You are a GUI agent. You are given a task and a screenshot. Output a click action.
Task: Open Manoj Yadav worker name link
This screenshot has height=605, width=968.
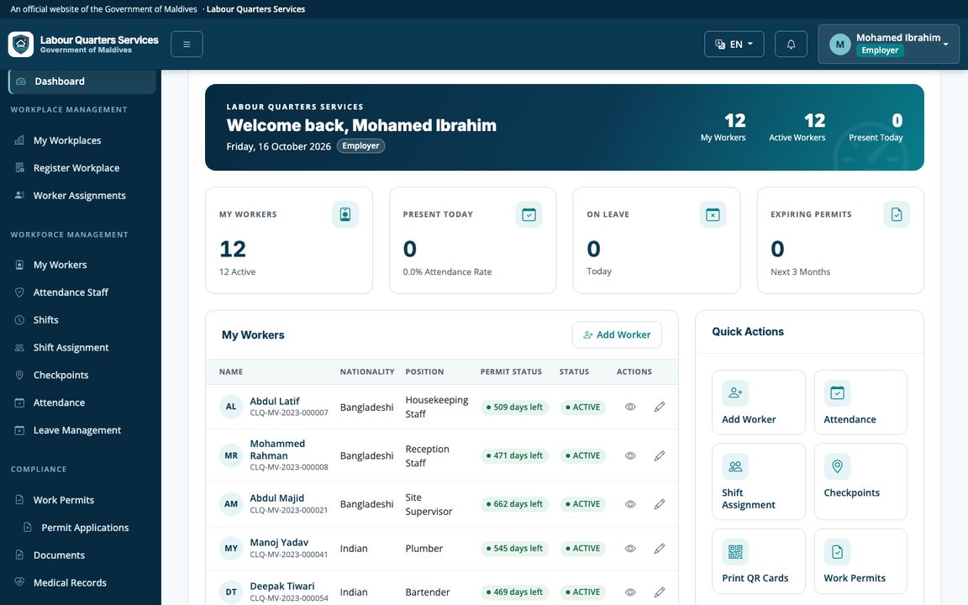279,543
